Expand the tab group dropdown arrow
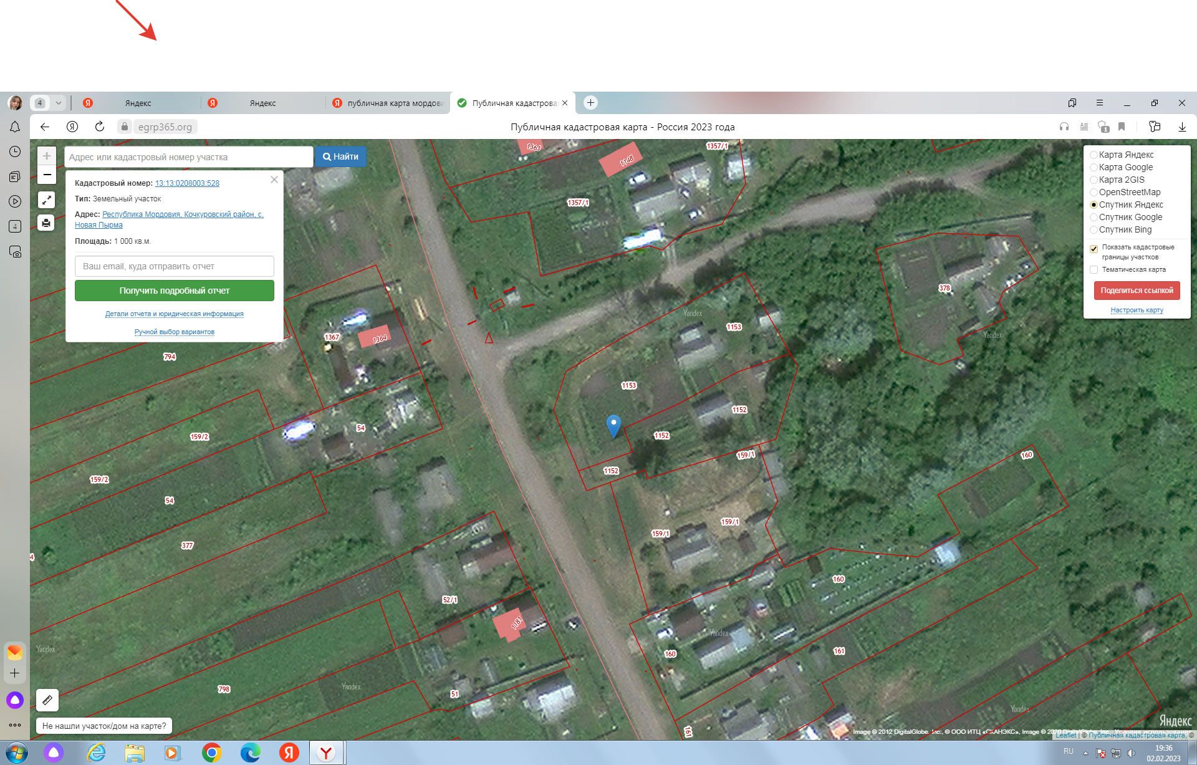The width and height of the screenshot is (1197, 765). click(59, 103)
